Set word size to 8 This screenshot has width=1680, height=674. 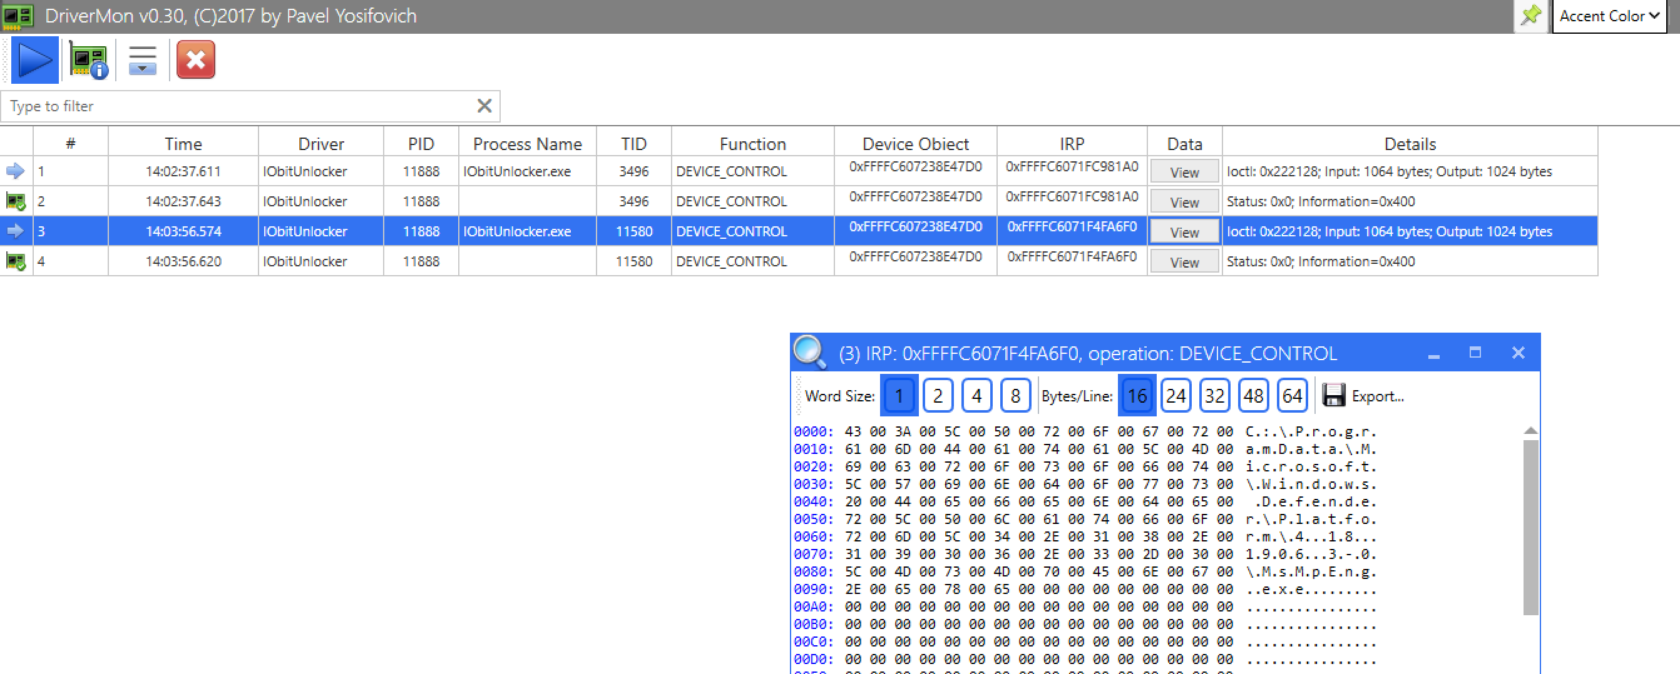[x=1015, y=395]
